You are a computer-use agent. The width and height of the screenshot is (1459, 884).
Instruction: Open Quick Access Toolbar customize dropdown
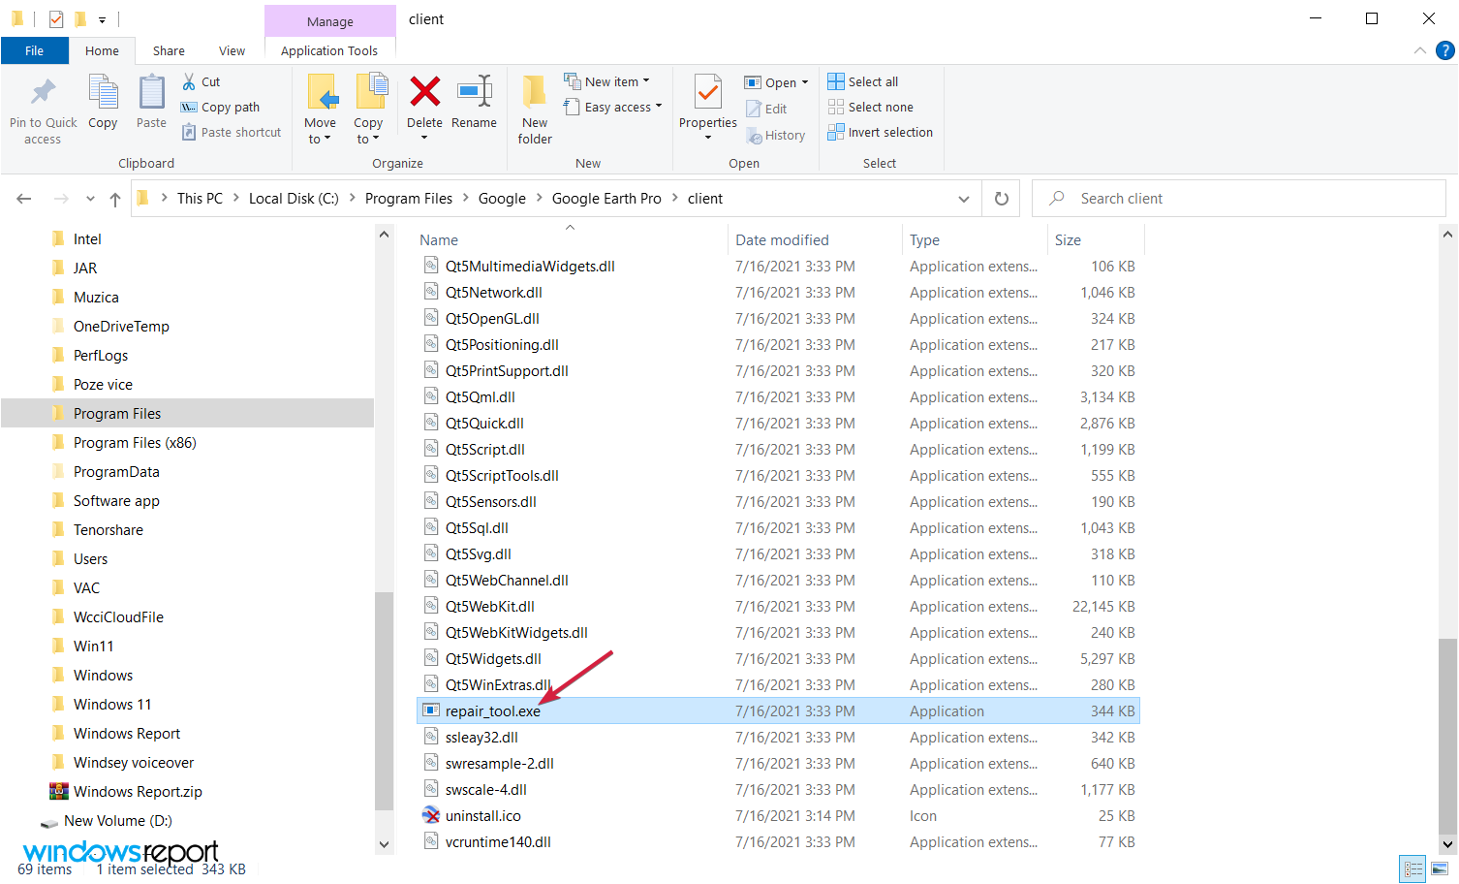coord(102,19)
